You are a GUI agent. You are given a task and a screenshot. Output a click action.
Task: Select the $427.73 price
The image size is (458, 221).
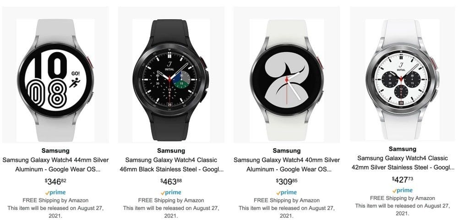click(402, 179)
